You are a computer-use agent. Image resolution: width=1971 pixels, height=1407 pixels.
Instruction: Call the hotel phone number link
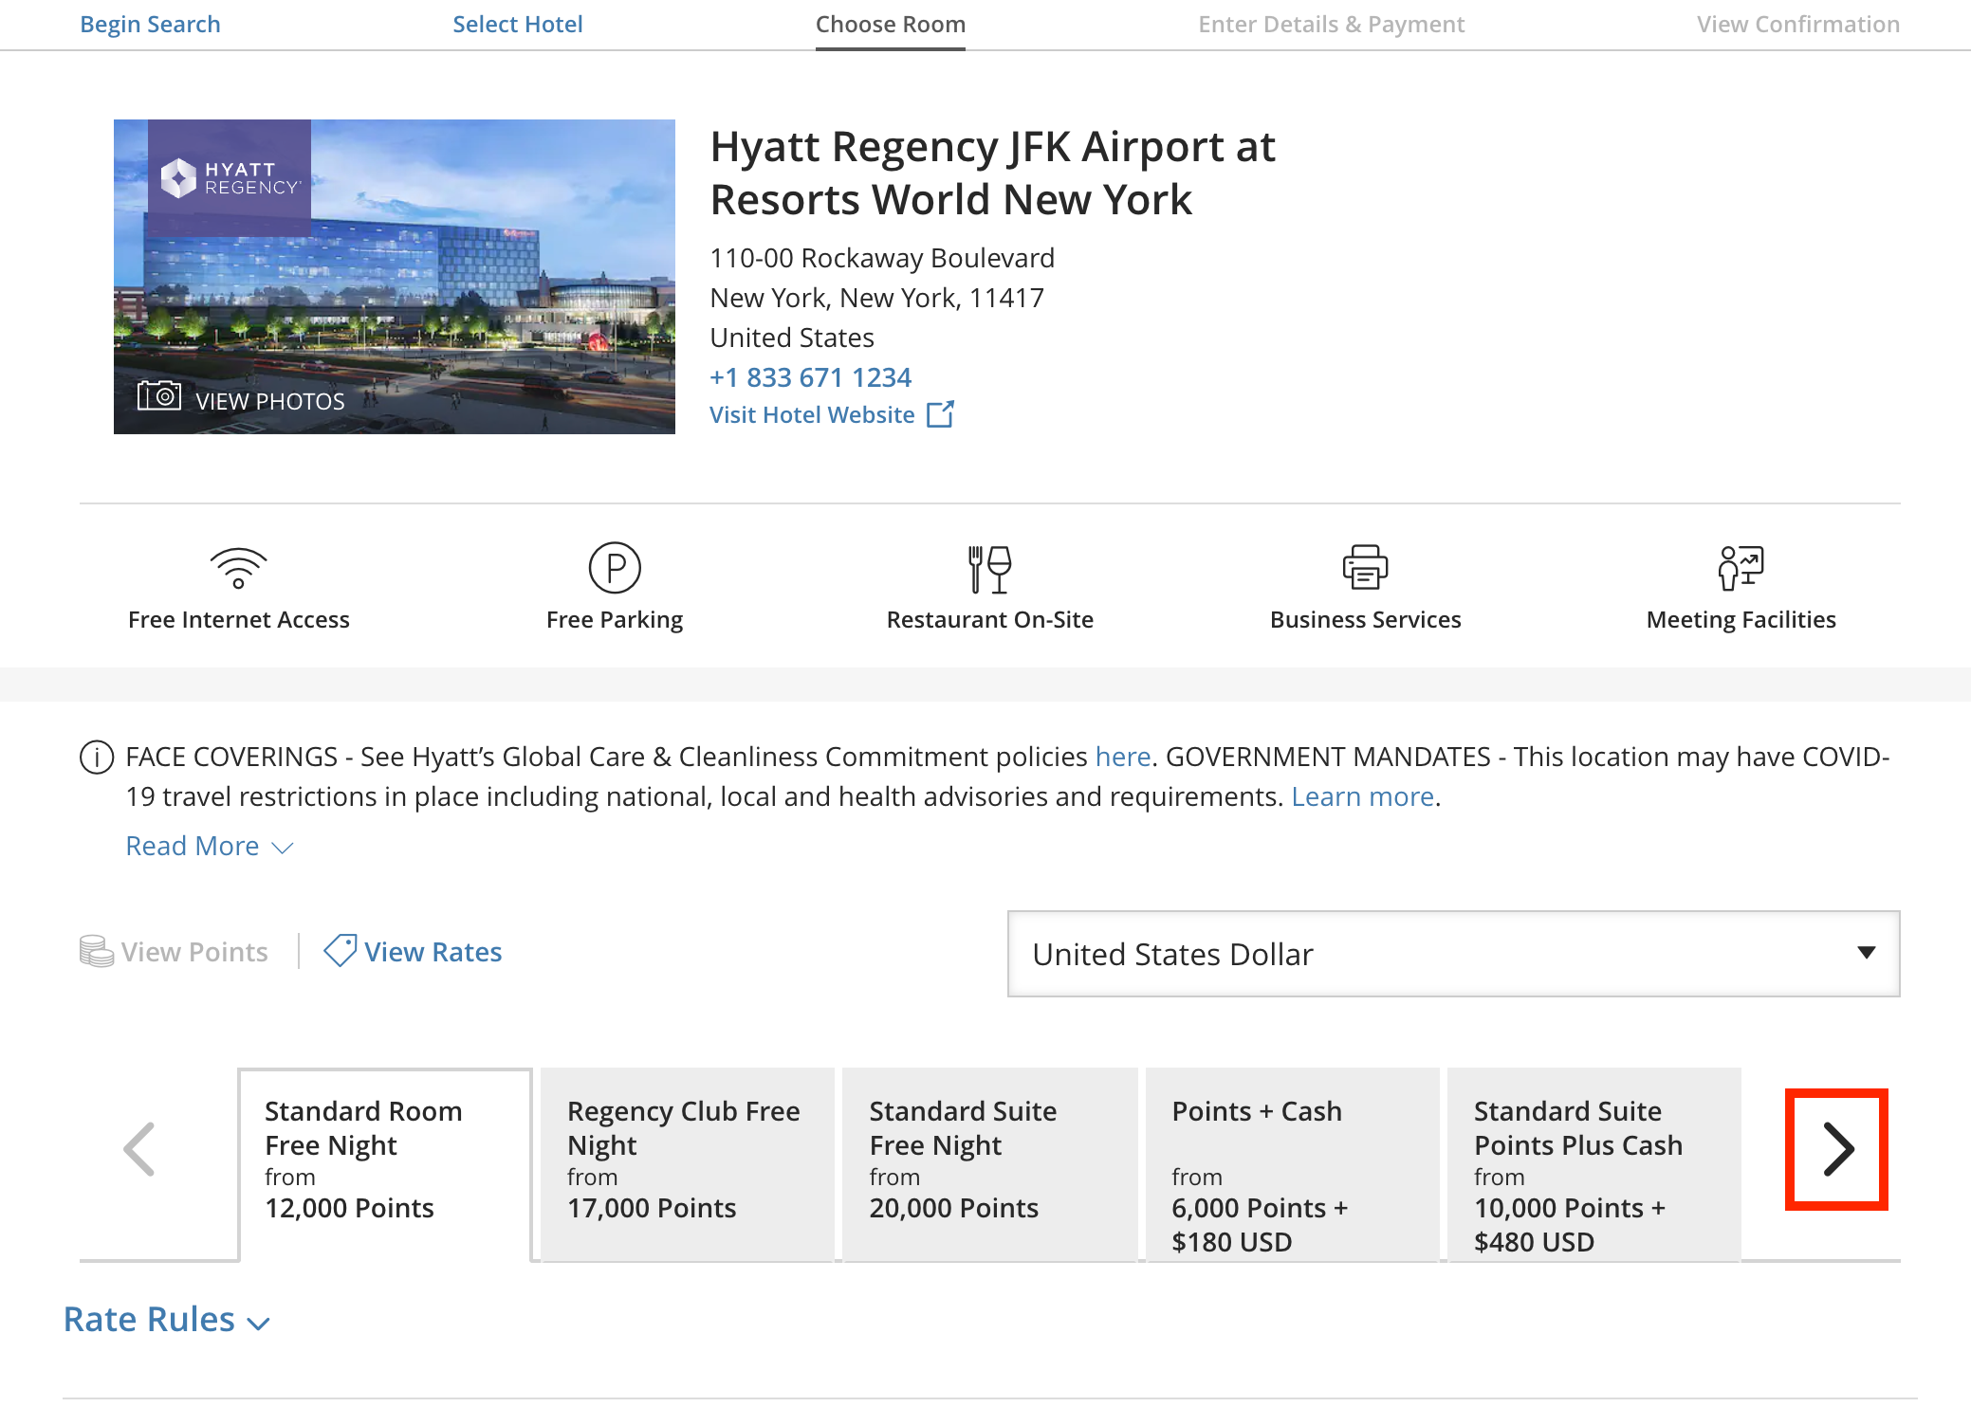[811, 376]
